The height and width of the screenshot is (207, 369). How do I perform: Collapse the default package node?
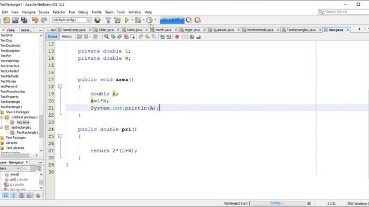tap(2, 117)
